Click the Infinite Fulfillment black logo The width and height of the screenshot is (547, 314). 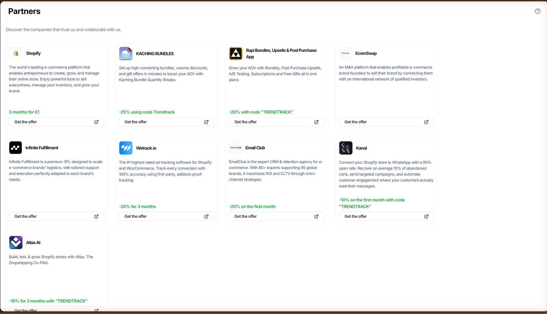pos(15,148)
